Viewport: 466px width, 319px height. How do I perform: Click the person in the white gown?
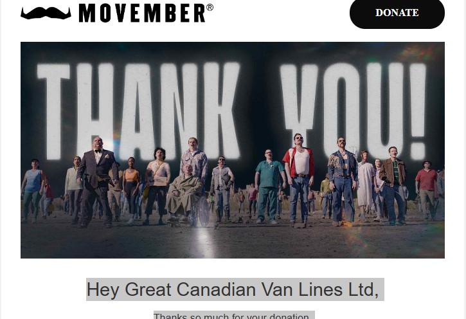[364, 186]
